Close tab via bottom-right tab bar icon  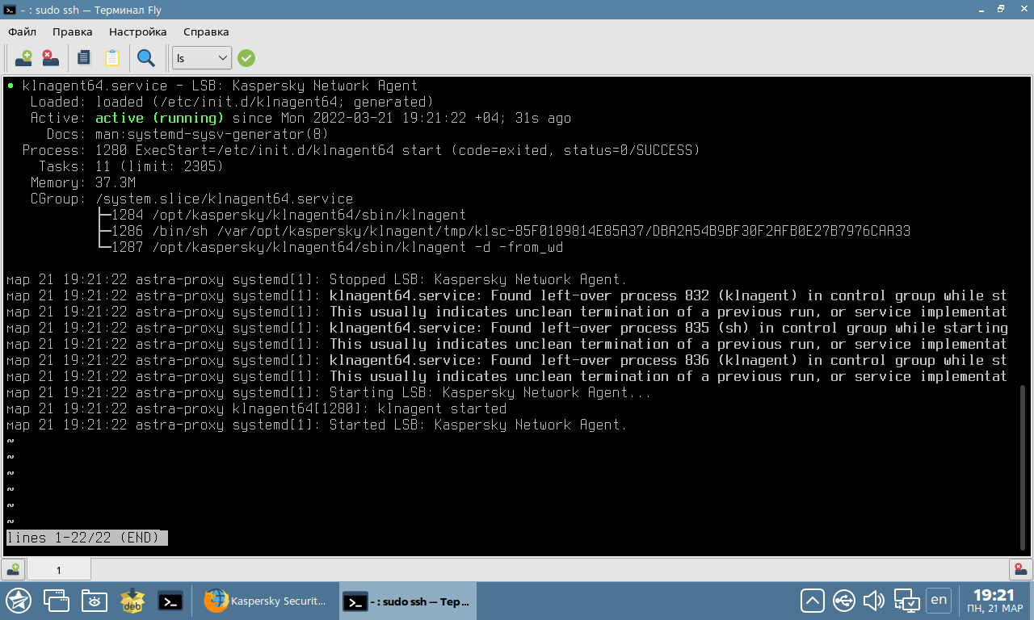[x=1020, y=569]
